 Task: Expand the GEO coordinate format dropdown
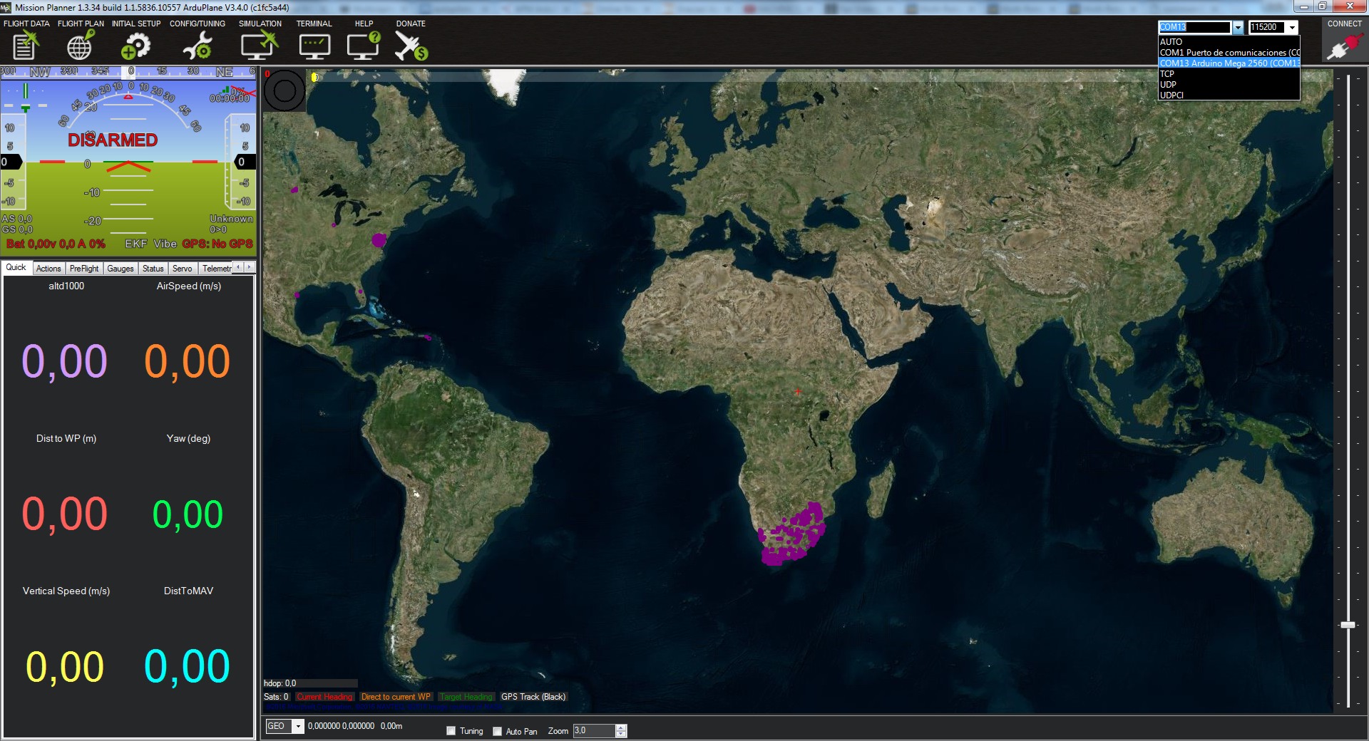point(298,726)
